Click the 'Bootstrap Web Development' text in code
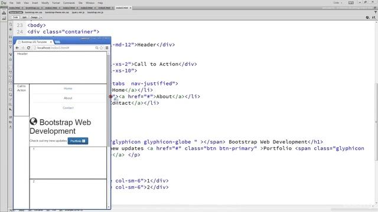 pos(268,142)
